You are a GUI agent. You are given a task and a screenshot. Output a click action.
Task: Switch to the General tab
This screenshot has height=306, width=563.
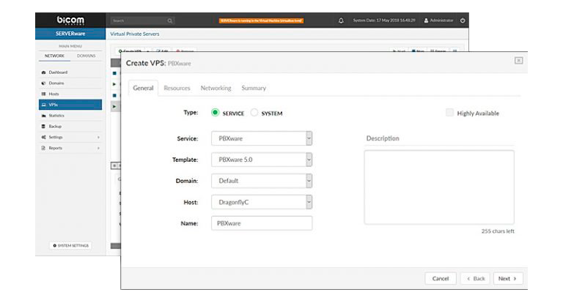pos(143,88)
